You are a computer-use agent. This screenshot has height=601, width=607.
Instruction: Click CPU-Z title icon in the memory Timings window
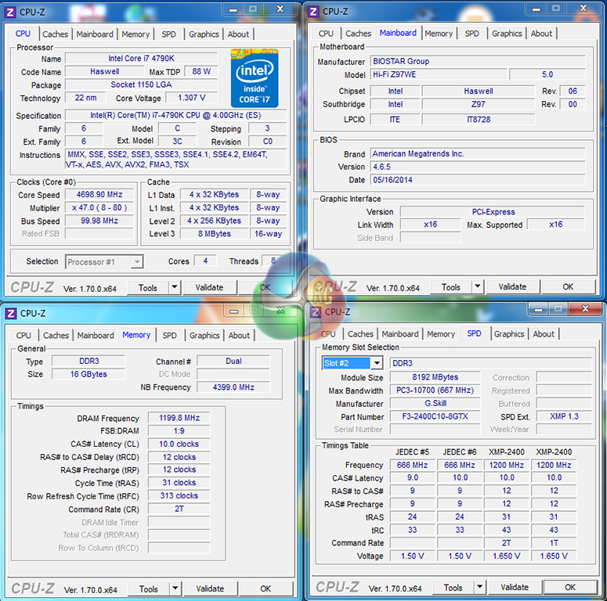11,313
